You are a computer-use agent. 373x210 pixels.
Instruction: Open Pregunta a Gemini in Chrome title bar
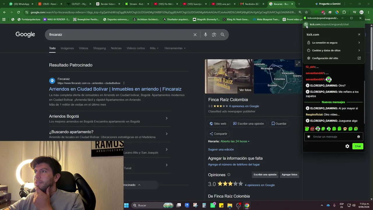(328, 4)
